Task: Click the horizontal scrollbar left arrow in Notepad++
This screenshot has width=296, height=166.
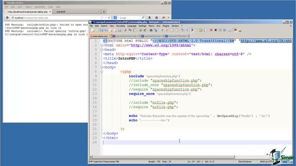Action: point(91,157)
